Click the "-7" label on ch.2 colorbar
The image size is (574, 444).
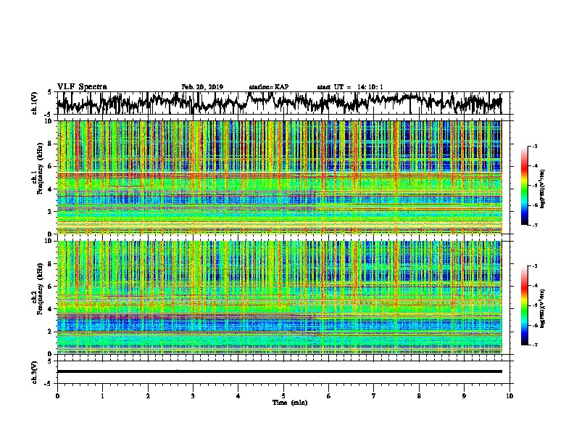tap(534, 345)
